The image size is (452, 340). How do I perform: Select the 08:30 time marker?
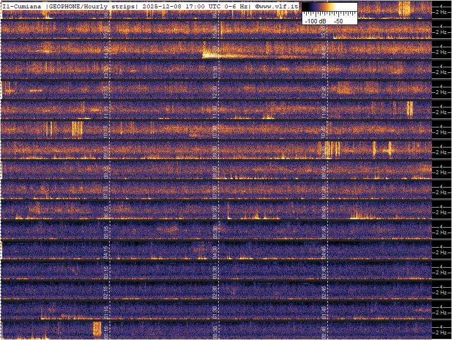click(215, 171)
